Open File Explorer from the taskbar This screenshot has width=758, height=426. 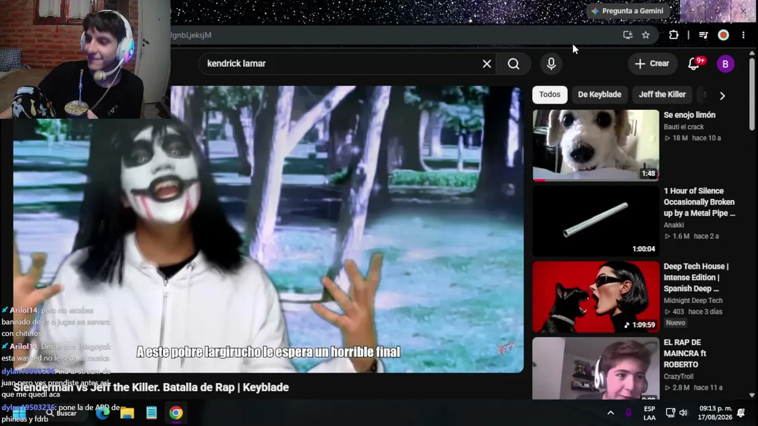pos(127,413)
